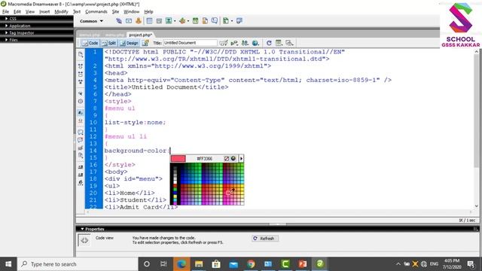The image size is (482, 271).
Task: Click the Refresh button in Properties
Action: pyautogui.click(x=264, y=239)
